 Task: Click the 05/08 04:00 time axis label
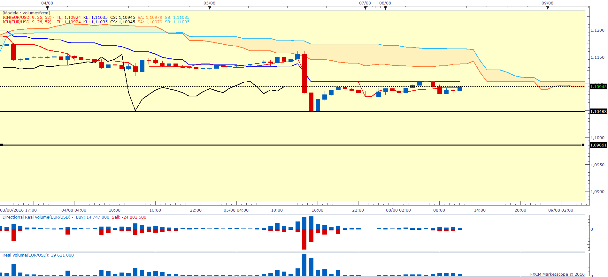click(x=236, y=210)
